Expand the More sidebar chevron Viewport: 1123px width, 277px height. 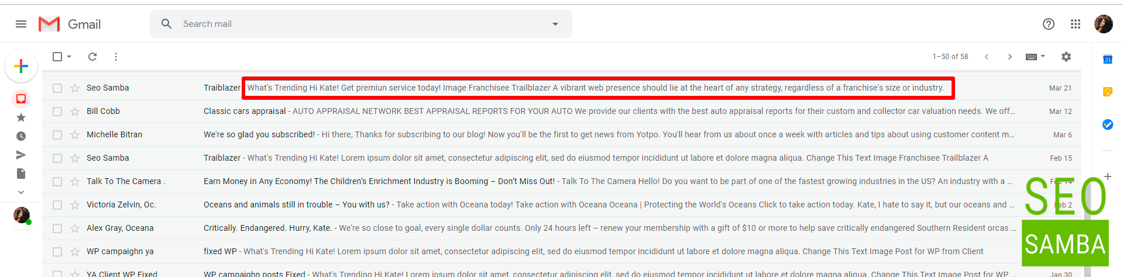pos(21,192)
